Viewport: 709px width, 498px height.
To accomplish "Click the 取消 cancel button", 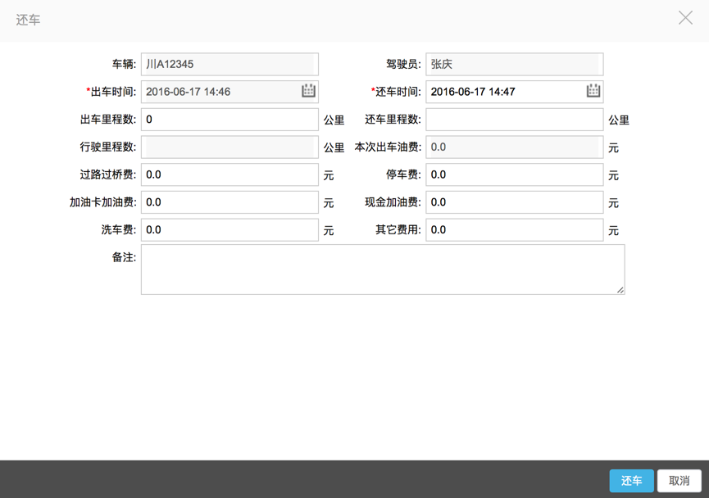I will tap(679, 481).
